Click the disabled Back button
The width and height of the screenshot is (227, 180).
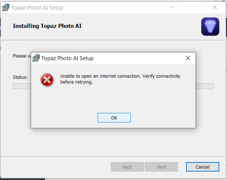[127, 167]
